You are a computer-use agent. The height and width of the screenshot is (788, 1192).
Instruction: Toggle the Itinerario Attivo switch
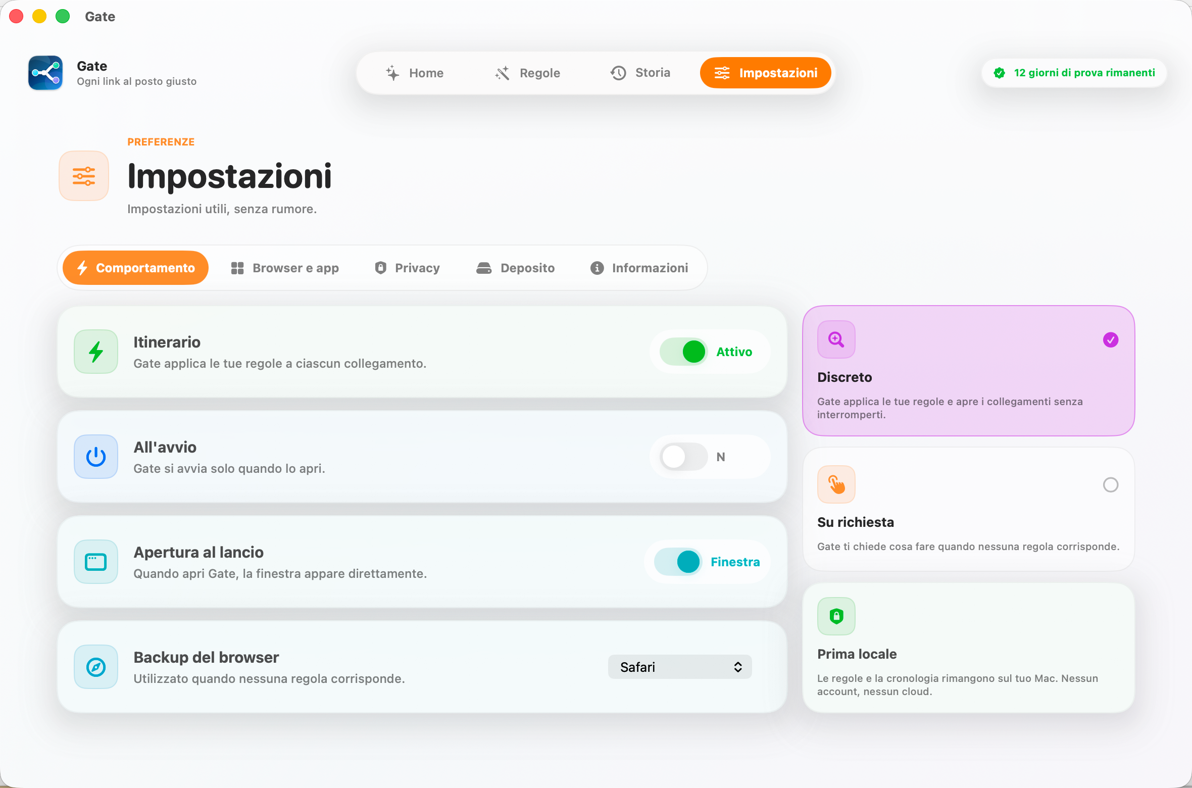click(684, 352)
